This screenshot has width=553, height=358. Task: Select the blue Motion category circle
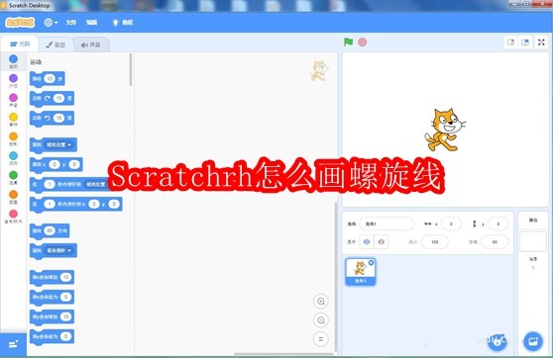coord(13,58)
